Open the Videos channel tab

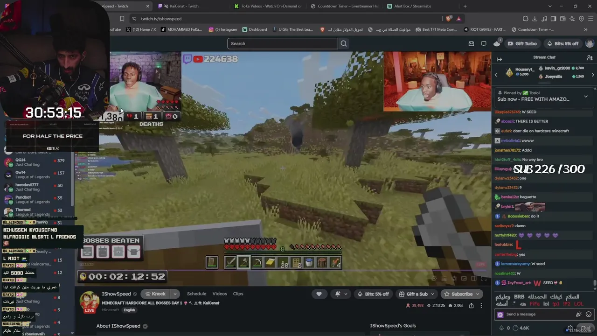[x=220, y=294]
